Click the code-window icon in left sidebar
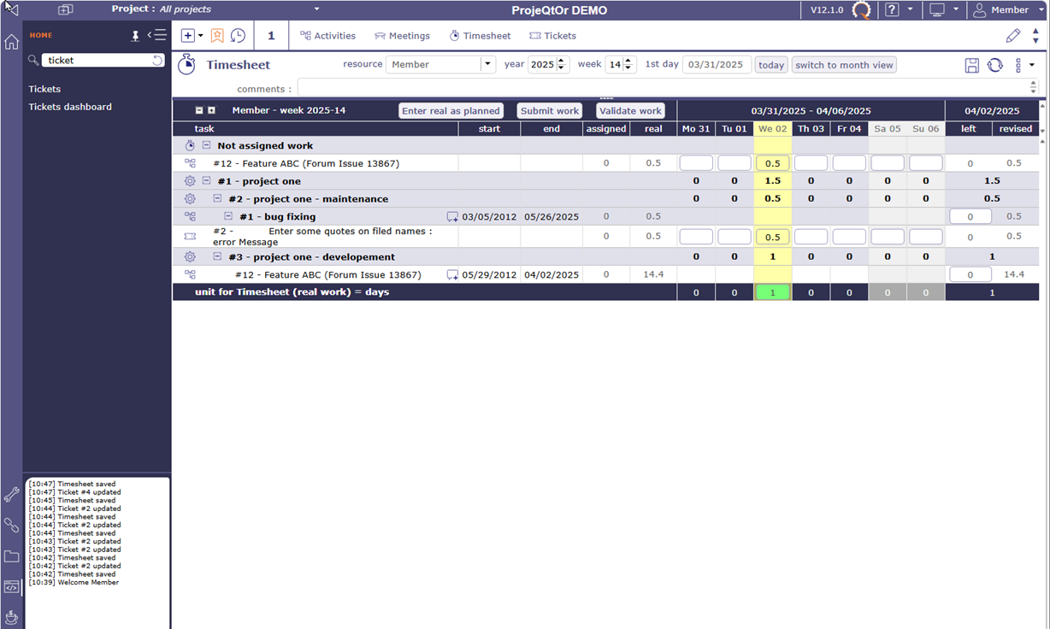Screen dimensions: 1050x629 (x=11, y=587)
